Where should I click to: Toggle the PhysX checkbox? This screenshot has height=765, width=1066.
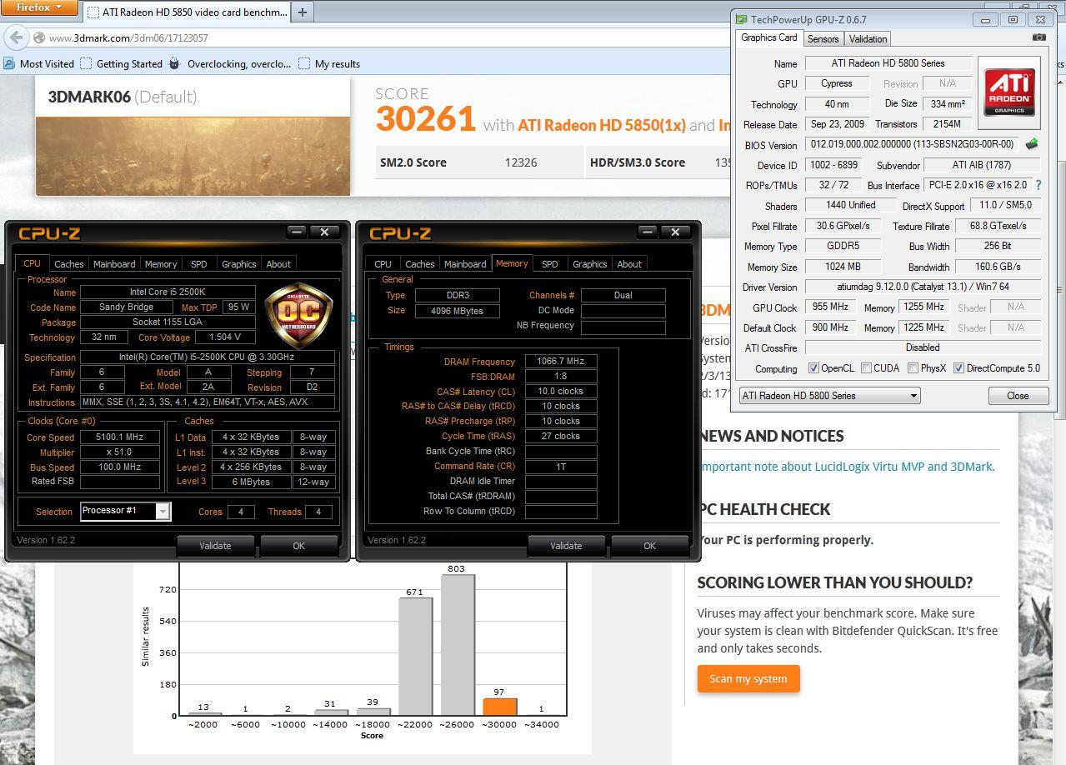pyautogui.click(x=913, y=368)
